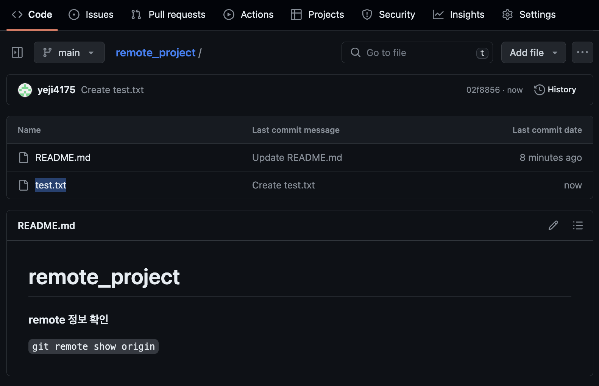This screenshot has width=599, height=386.
Task: Click the Settings gear icon
Action: 507,14
